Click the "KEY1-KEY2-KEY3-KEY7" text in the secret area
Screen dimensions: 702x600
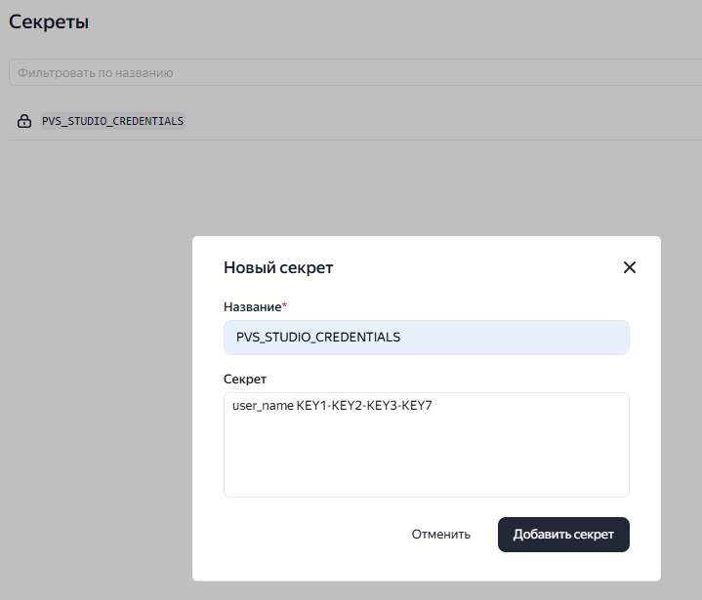coord(364,406)
